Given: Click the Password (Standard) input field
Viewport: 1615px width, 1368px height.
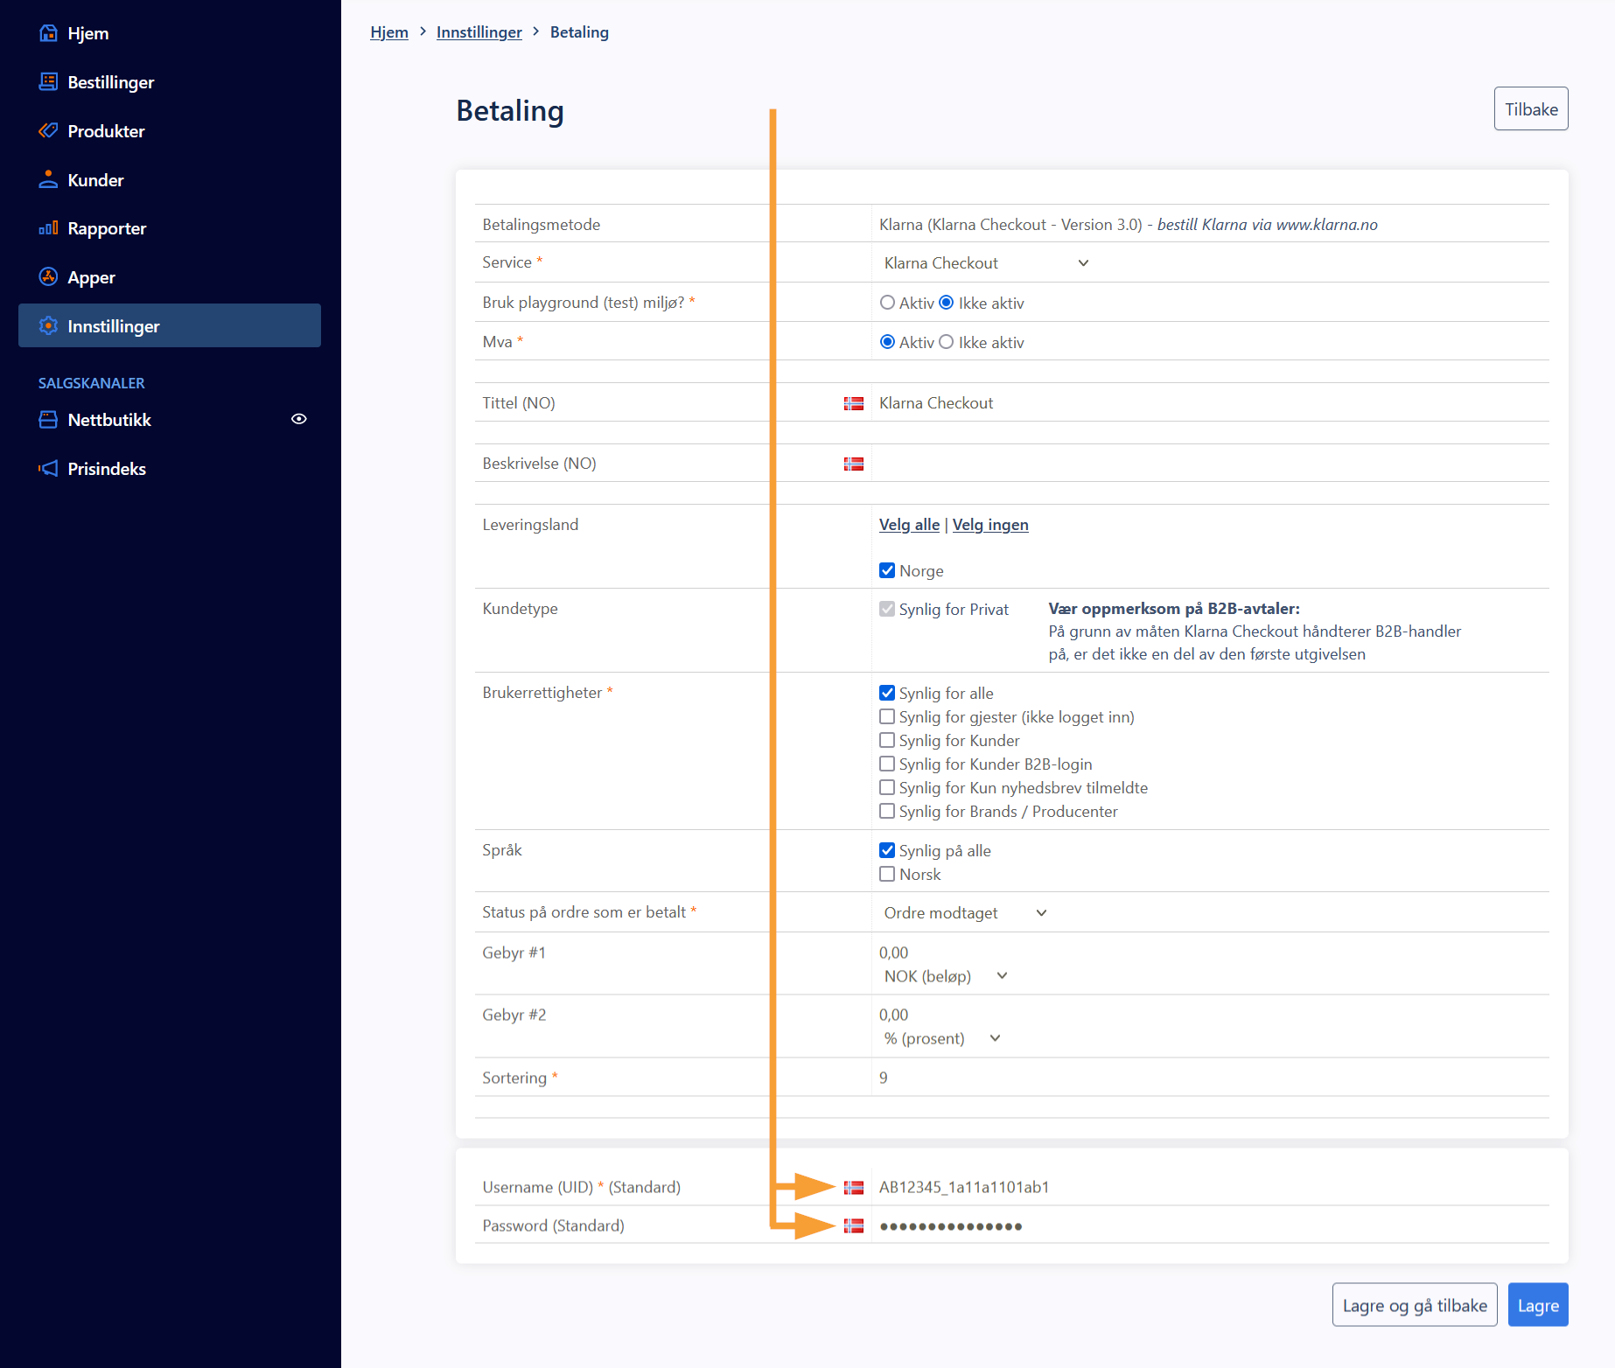Looking at the screenshot, I should click(1211, 1226).
